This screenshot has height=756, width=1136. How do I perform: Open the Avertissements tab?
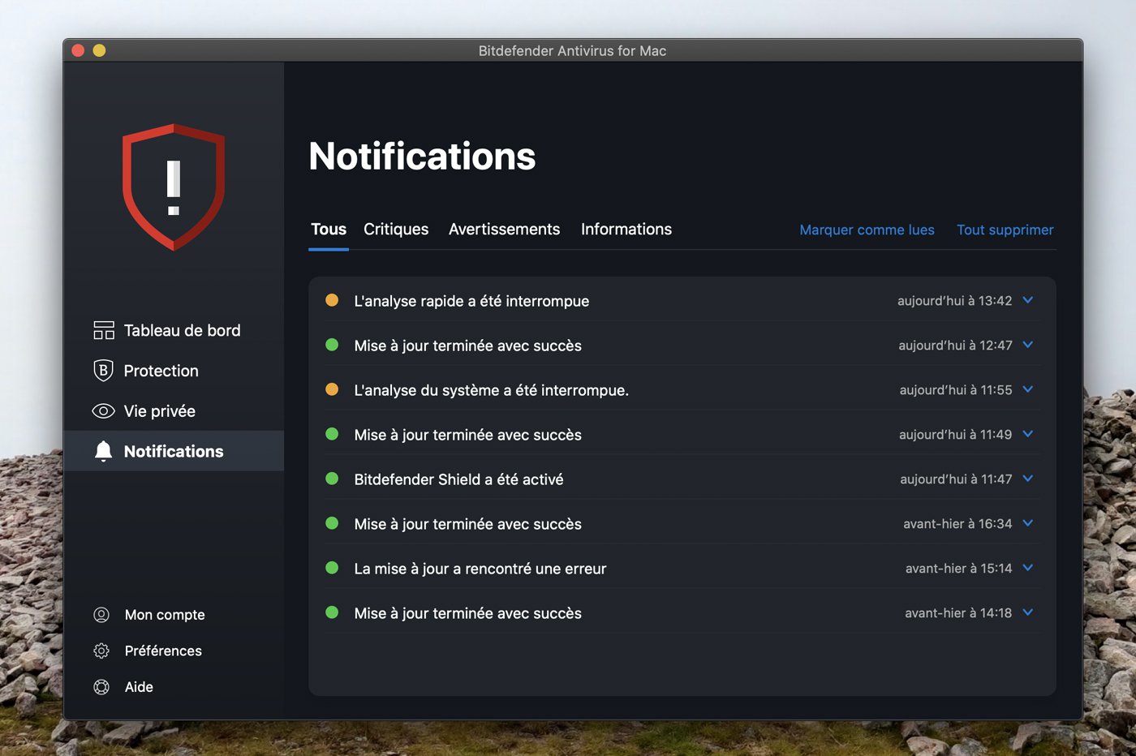click(504, 230)
